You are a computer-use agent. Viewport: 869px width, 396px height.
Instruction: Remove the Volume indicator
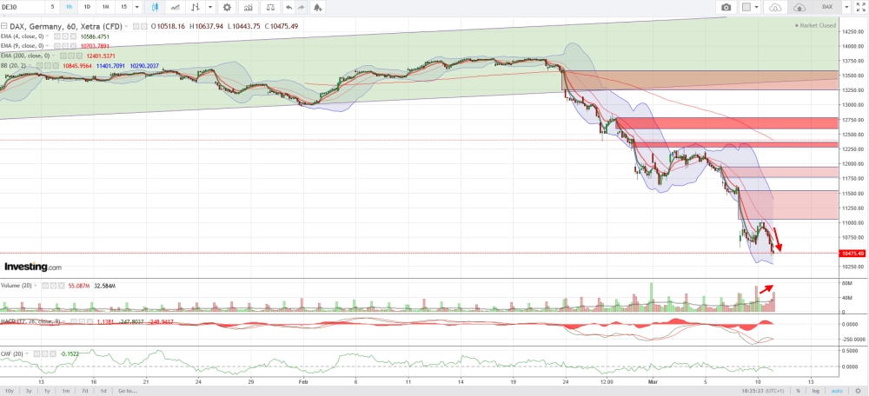pos(62,286)
